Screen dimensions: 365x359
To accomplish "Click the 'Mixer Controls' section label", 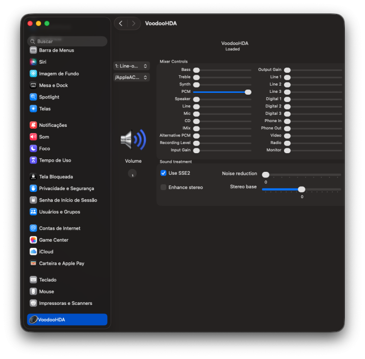I will tap(174, 61).
